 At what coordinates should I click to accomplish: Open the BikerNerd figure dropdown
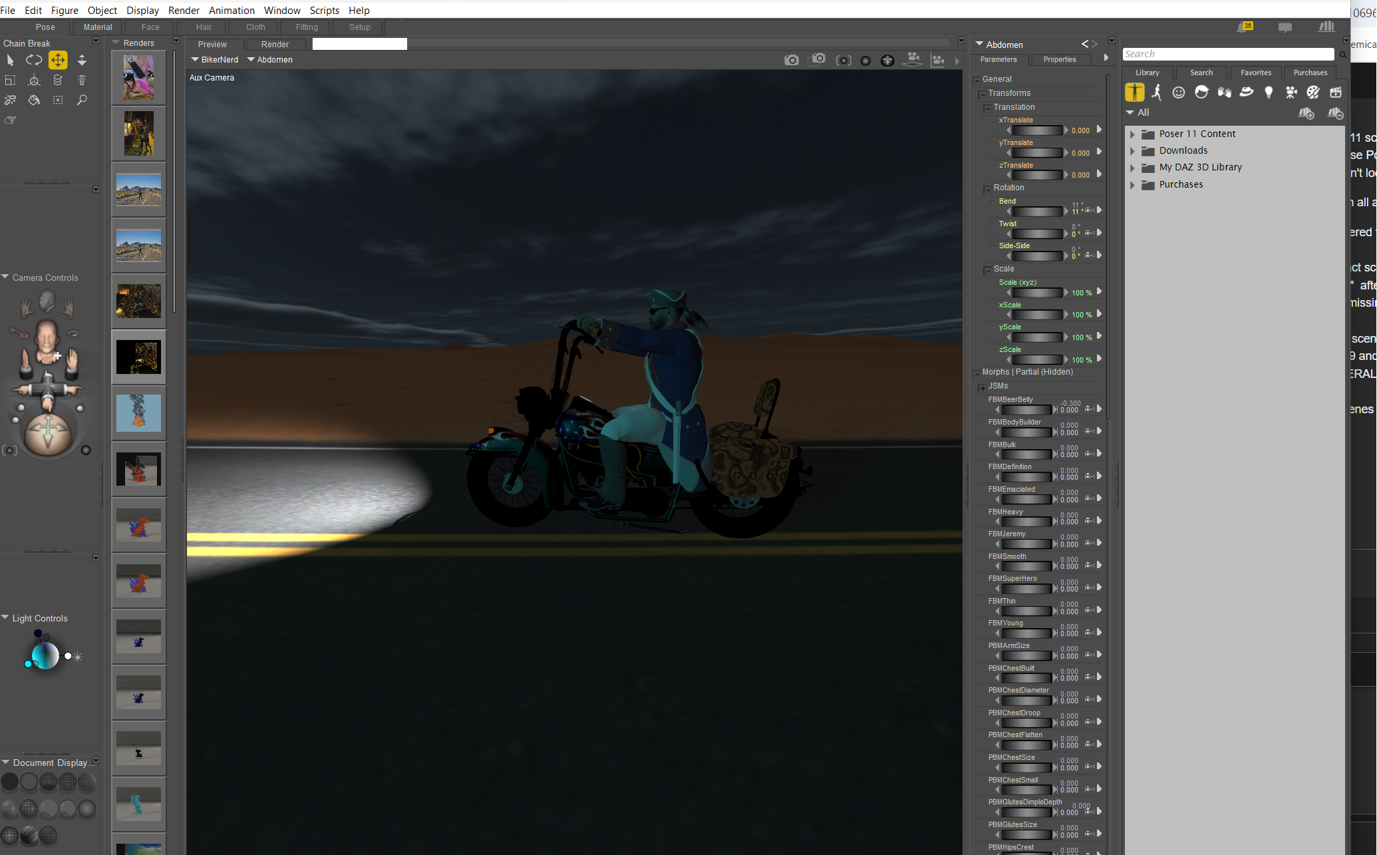point(215,60)
